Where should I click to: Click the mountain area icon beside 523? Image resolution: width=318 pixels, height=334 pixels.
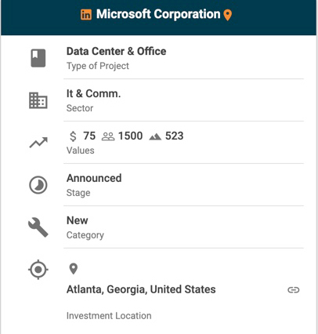(x=155, y=136)
